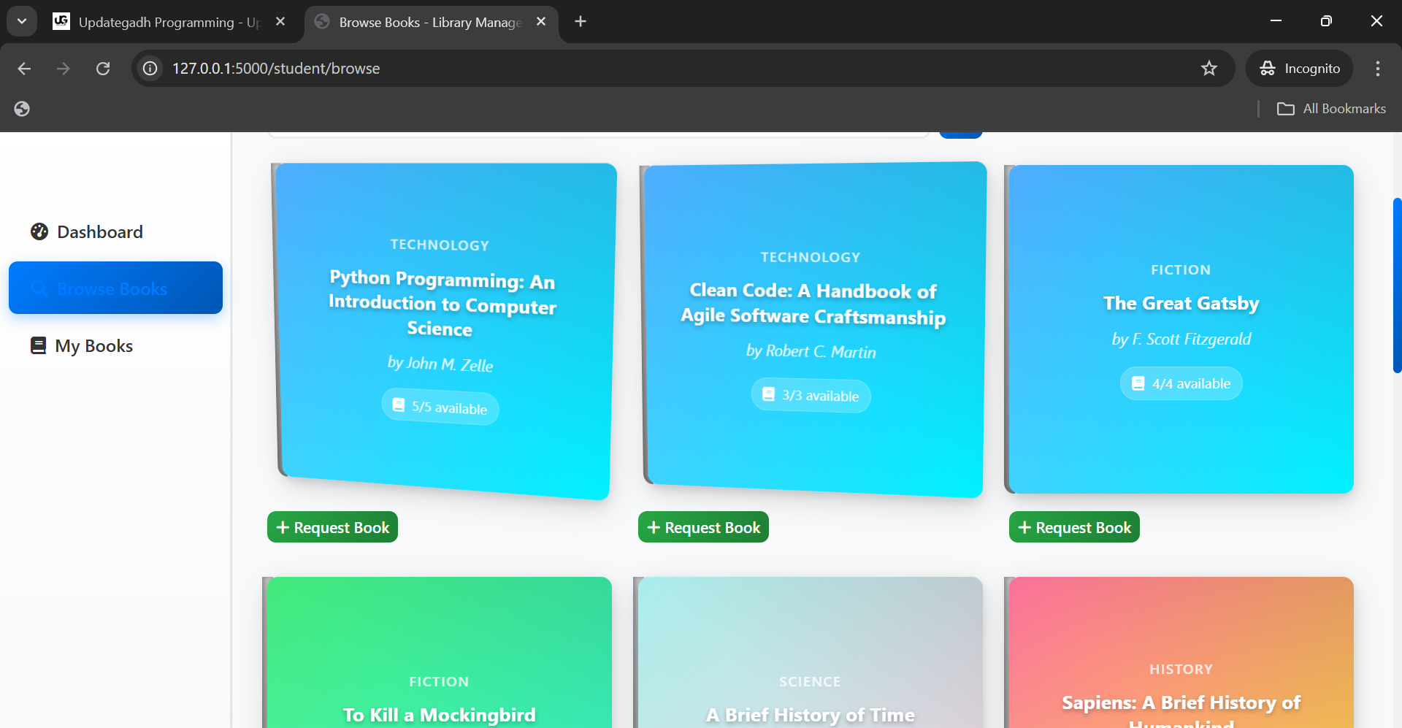
Task: View site information icon in address bar
Action: tap(150, 69)
